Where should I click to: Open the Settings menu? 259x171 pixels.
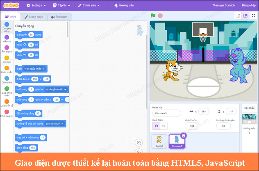[x=36, y=5]
